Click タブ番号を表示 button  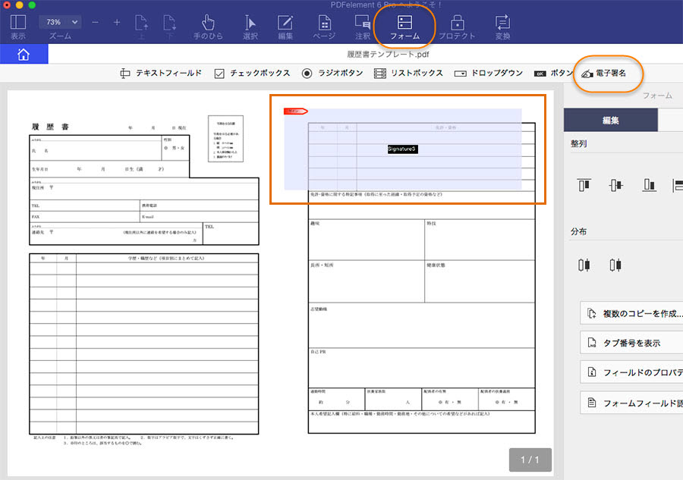631,343
